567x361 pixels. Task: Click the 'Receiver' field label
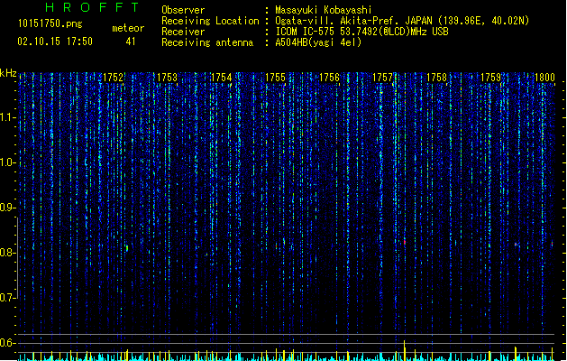(x=183, y=32)
